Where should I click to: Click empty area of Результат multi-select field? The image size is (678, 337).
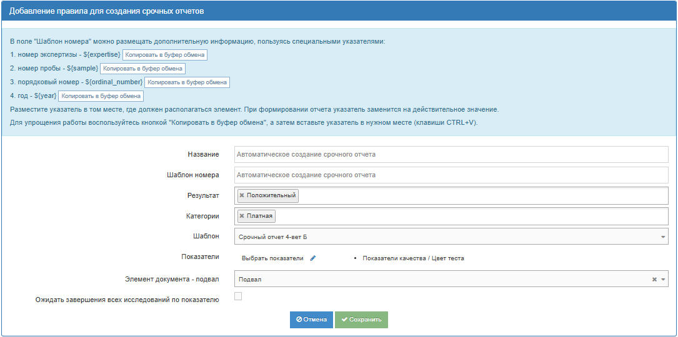pyautogui.click(x=481, y=196)
